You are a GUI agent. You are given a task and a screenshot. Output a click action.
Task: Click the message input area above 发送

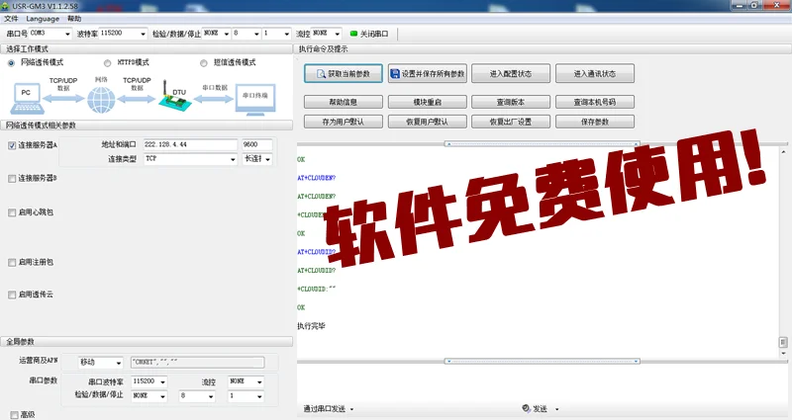[541, 383]
